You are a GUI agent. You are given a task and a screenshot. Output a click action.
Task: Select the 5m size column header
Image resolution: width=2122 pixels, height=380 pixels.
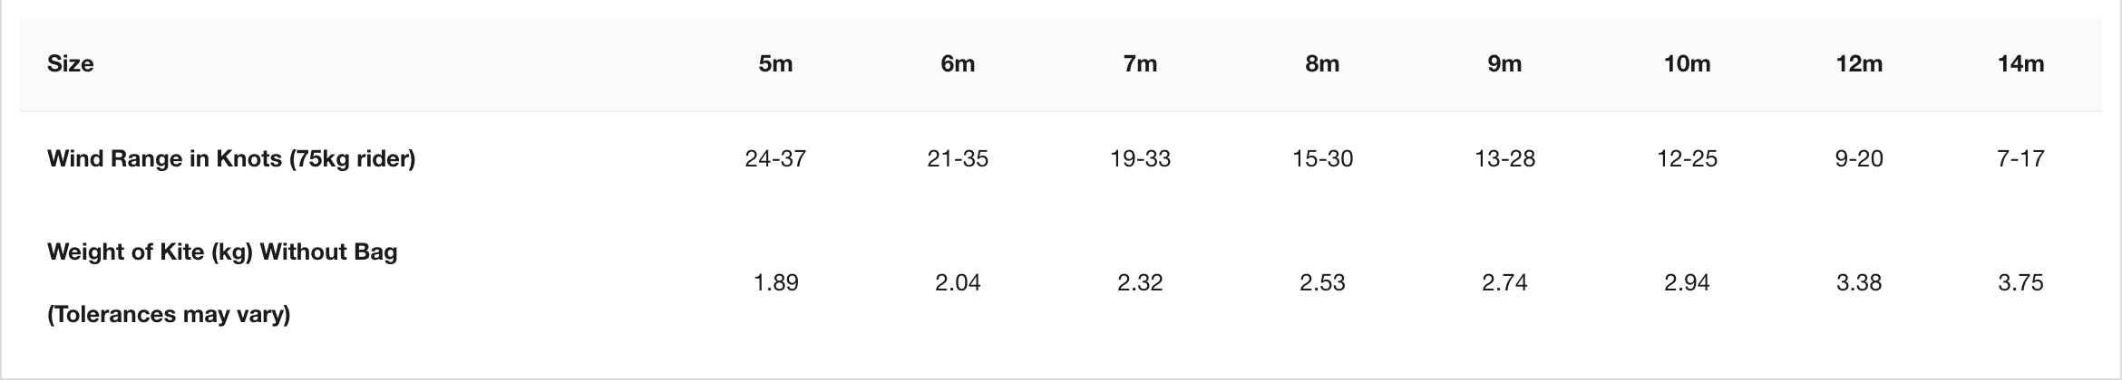[775, 64]
